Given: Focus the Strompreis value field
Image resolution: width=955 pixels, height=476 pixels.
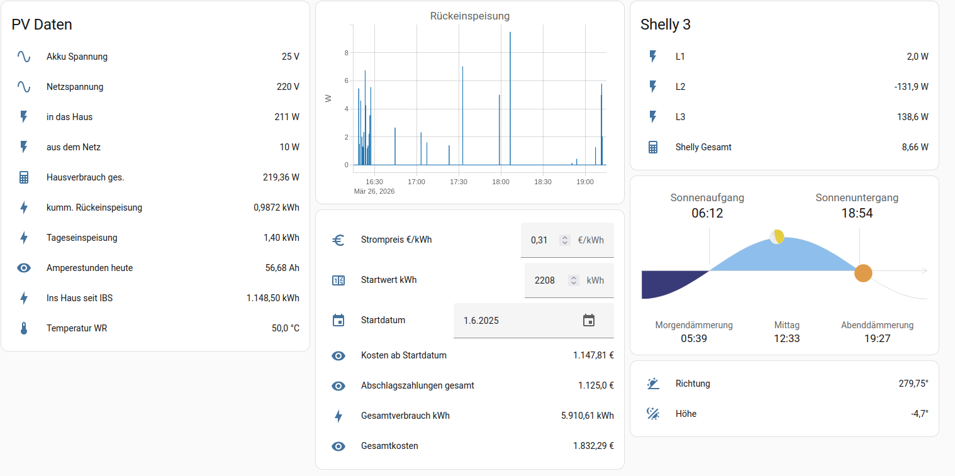Looking at the screenshot, I should coord(540,240).
